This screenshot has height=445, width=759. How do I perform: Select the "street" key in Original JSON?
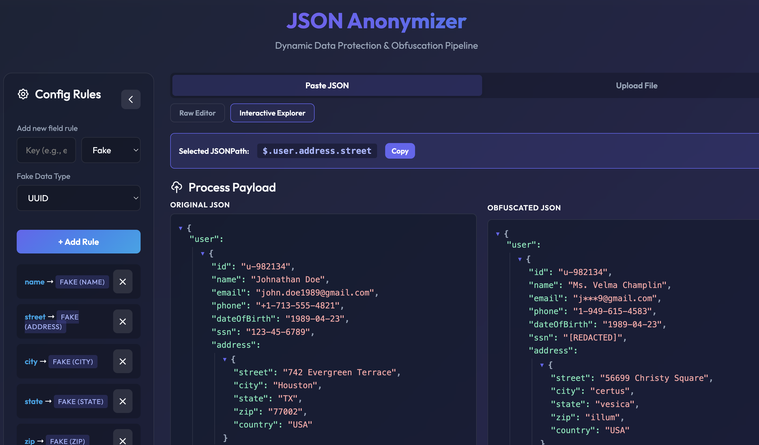(255, 372)
